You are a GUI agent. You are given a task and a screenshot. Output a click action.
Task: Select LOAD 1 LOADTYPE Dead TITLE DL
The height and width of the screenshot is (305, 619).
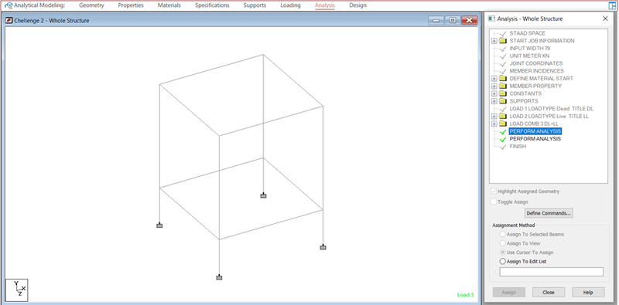[x=551, y=109]
